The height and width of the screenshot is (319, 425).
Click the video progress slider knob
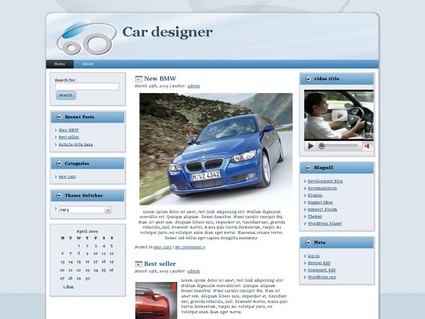(x=321, y=146)
